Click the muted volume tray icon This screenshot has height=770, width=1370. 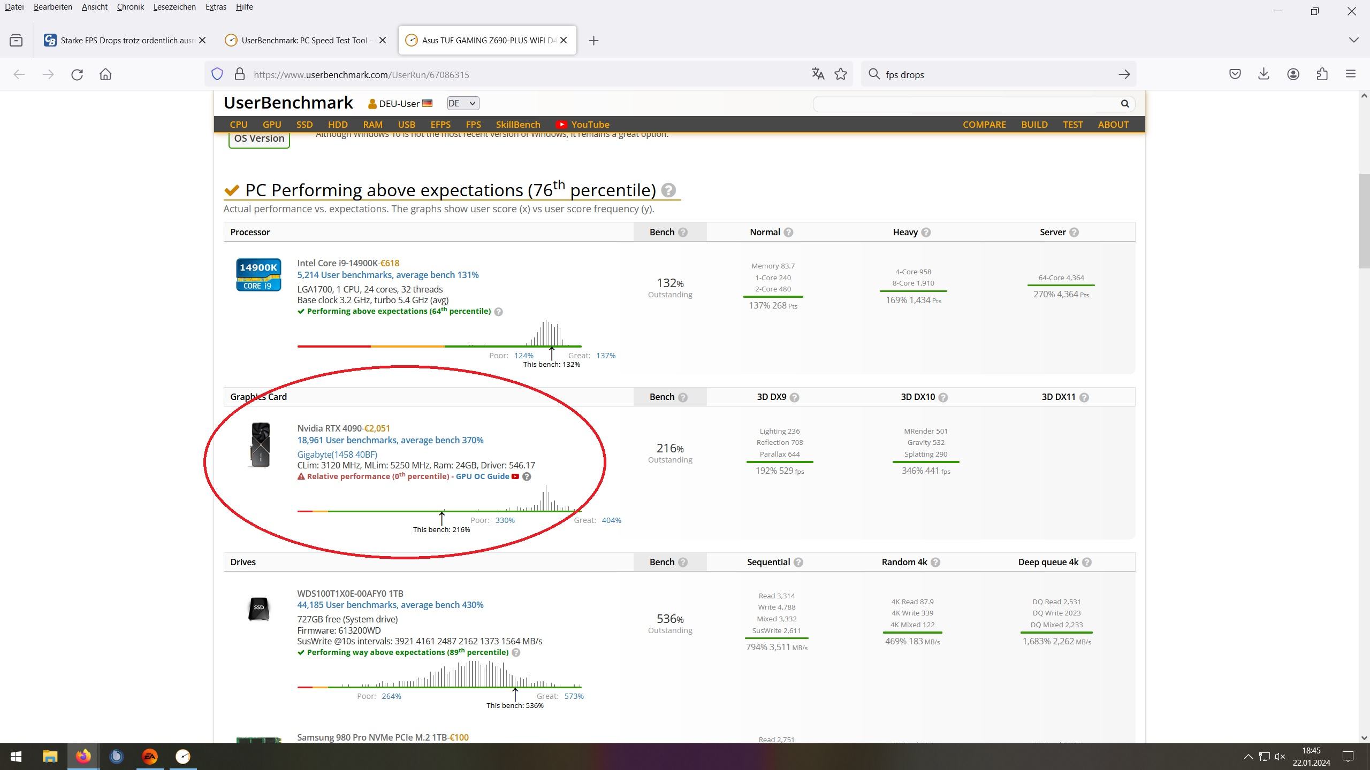coord(1280,757)
